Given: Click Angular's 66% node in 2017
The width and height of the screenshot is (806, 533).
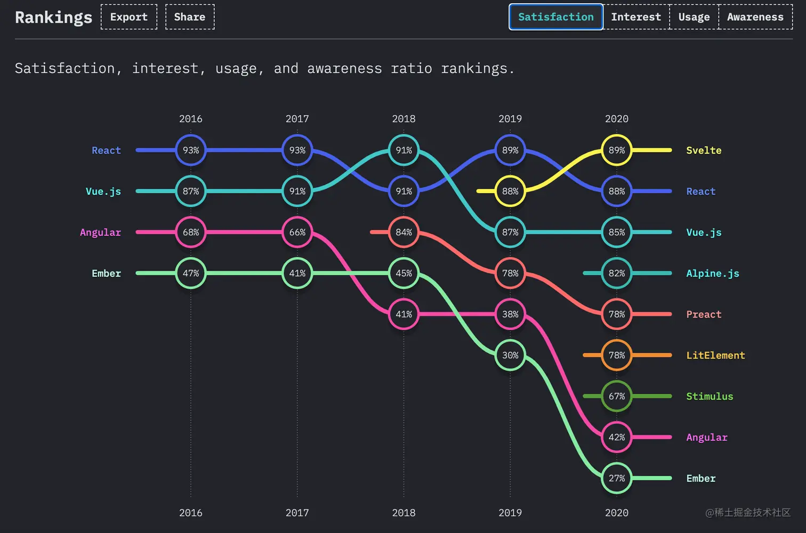Looking at the screenshot, I should pos(297,232).
